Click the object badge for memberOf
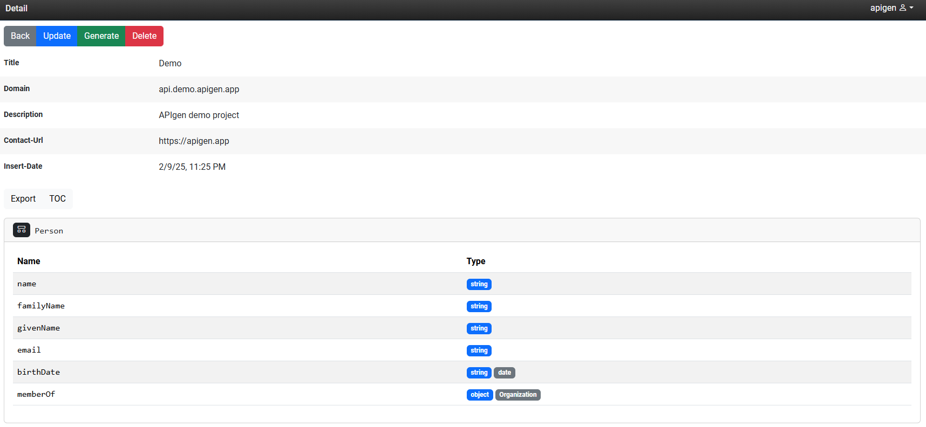 click(479, 395)
